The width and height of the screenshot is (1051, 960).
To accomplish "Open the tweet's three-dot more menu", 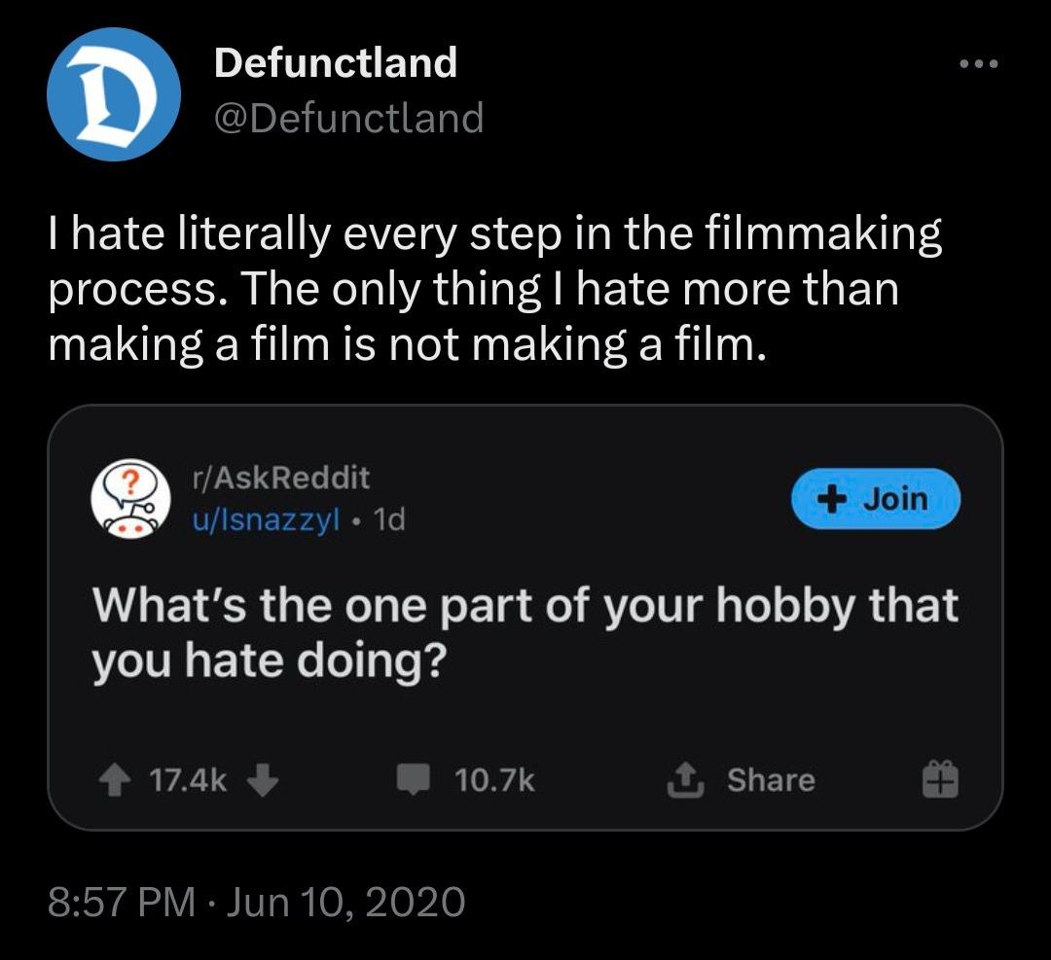I will pyautogui.click(x=978, y=65).
